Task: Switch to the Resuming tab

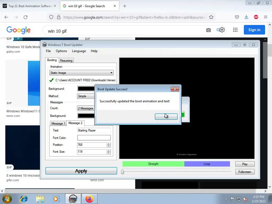Action: tap(66, 61)
